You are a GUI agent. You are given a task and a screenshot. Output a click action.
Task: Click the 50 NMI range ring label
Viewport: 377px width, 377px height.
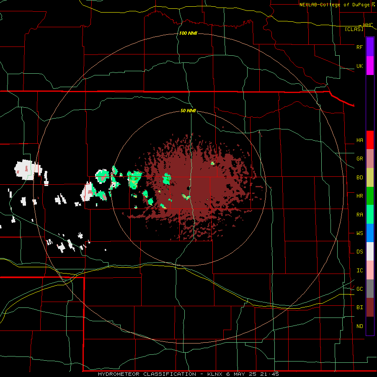coord(188,111)
